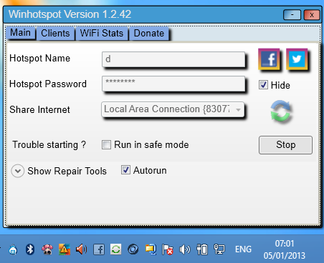This screenshot has width=324, height=263.
Task: Switch to the Clients tab
Action: (55, 34)
